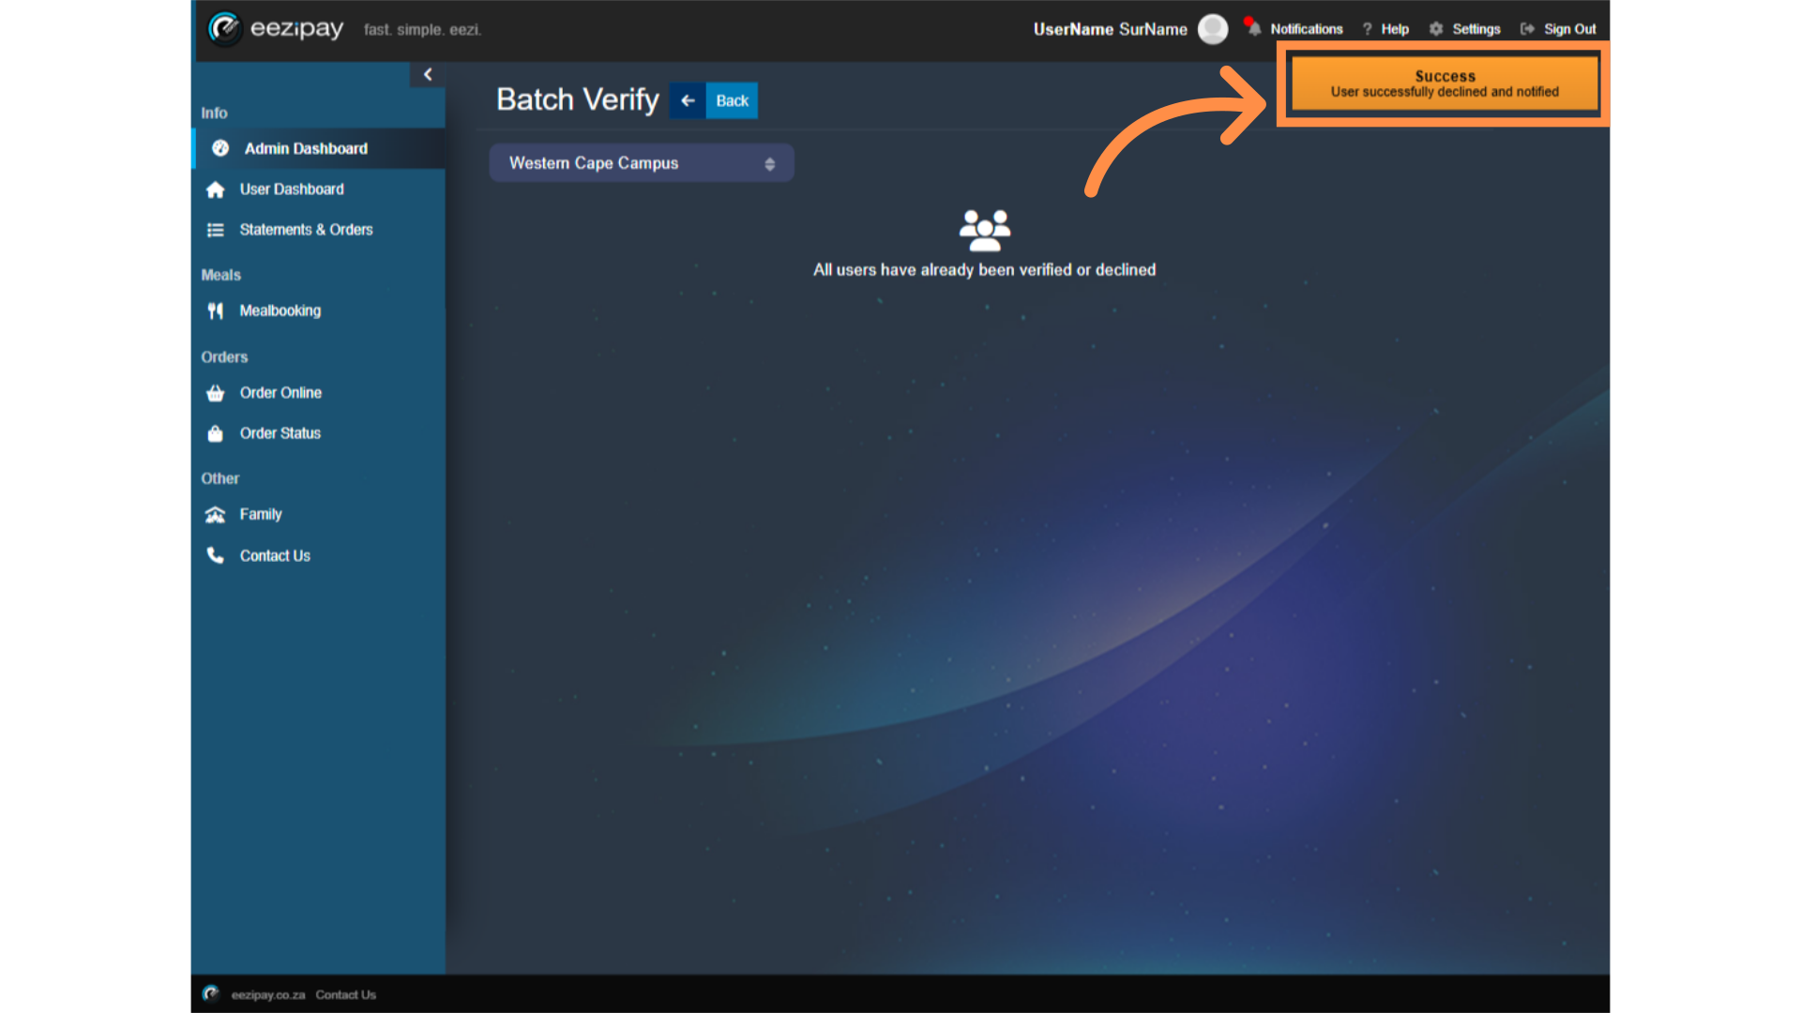Click the UserName SurName label
Image resolution: width=1801 pixels, height=1013 pixels.
[1110, 29]
